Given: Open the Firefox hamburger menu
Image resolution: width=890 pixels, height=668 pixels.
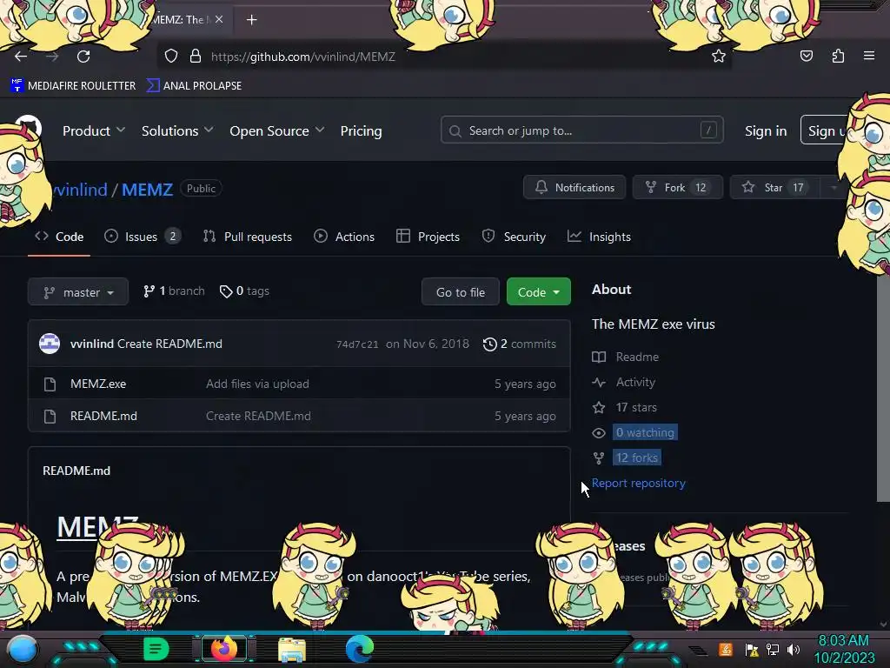Looking at the screenshot, I should 869,56.
